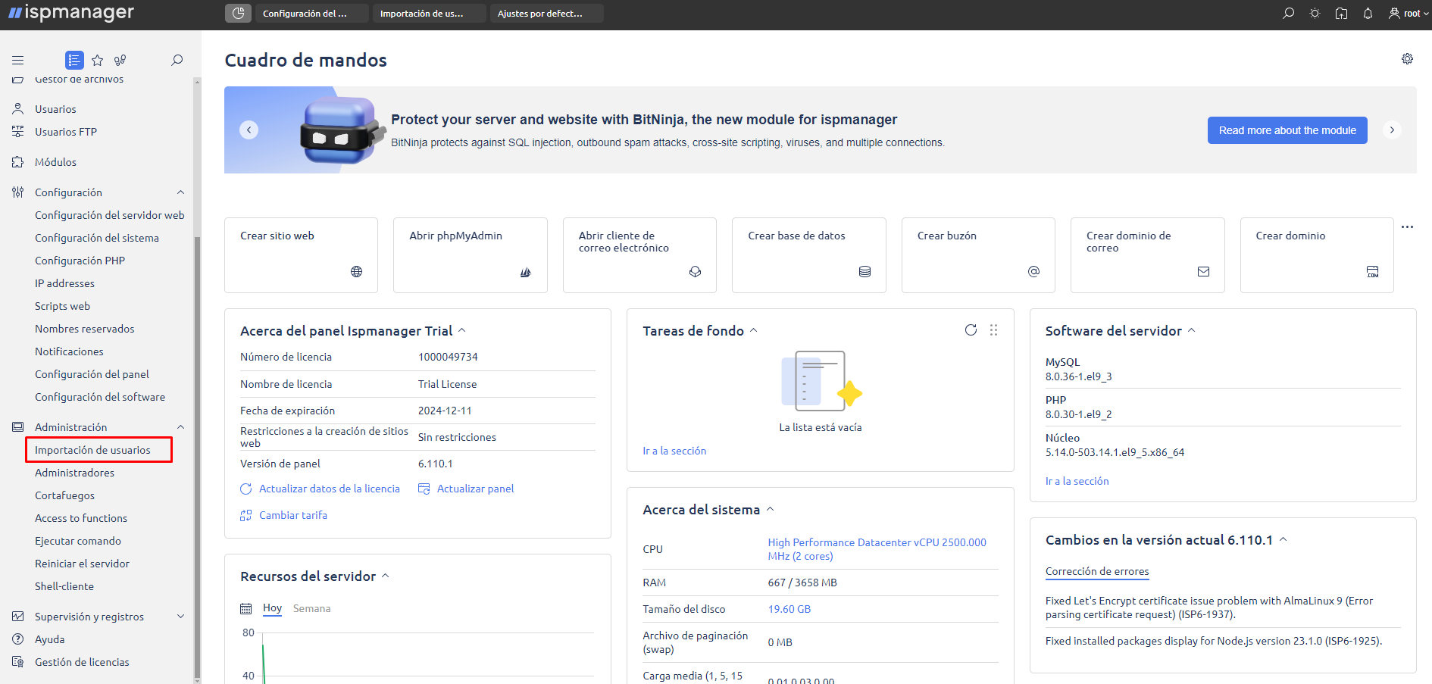
Task: Open Crear buzón card
Action: [x=978, y=255]
